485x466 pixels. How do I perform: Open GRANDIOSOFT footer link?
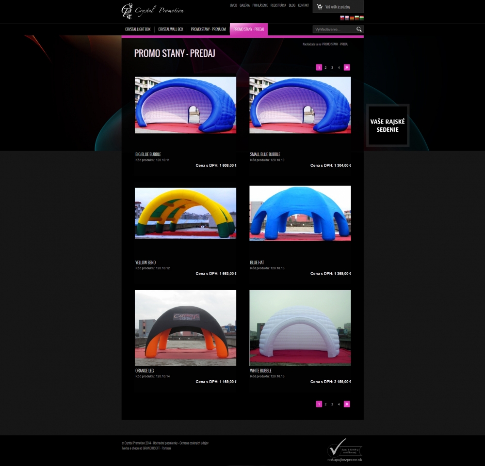click(x=151, y=448)
